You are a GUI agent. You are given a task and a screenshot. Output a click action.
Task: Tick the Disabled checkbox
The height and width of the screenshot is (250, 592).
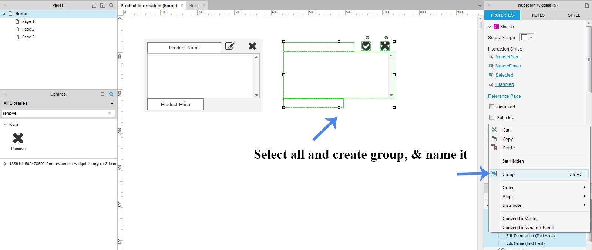pyautogui.click(x=492, y=107)
